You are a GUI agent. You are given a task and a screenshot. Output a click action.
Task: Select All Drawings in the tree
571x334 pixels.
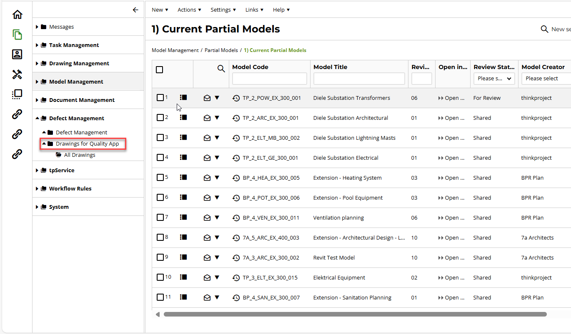pos(80,155)
